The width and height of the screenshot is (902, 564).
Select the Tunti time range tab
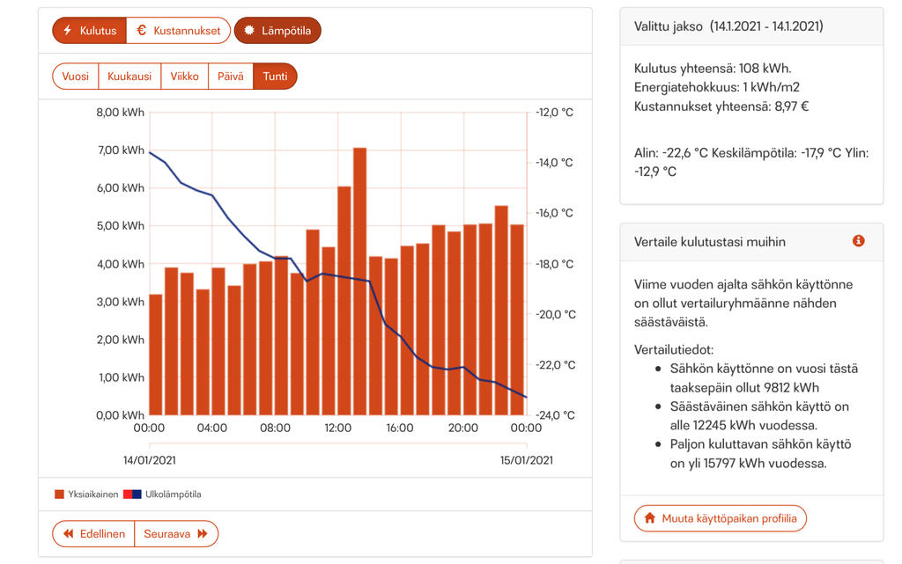[x=275, y=77]
